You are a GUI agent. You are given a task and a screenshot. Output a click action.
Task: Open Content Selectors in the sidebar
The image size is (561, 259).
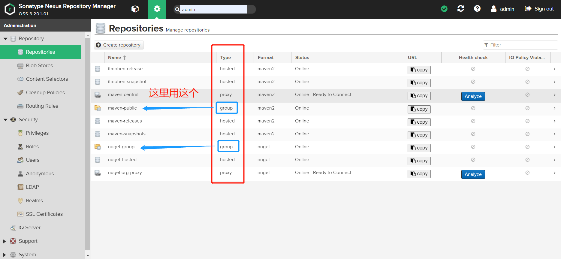(47, 79)
